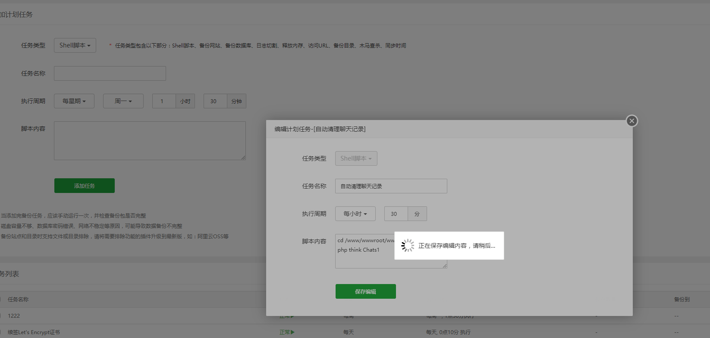
Task: Click the 小时 unit label
Action: coord(185,101)
